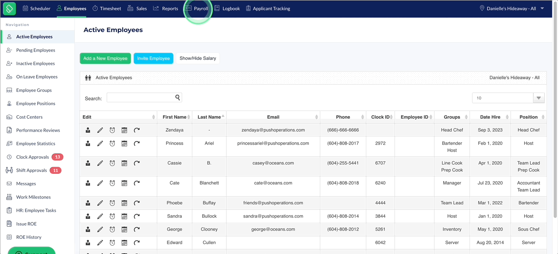Go to Issue ROE page
The height and width of the screenshot is (254, 558).
[x=26, y=224]
